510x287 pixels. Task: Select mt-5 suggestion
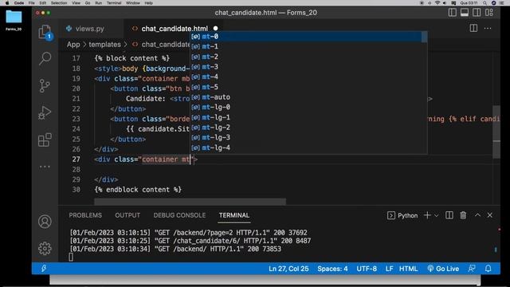306,87
